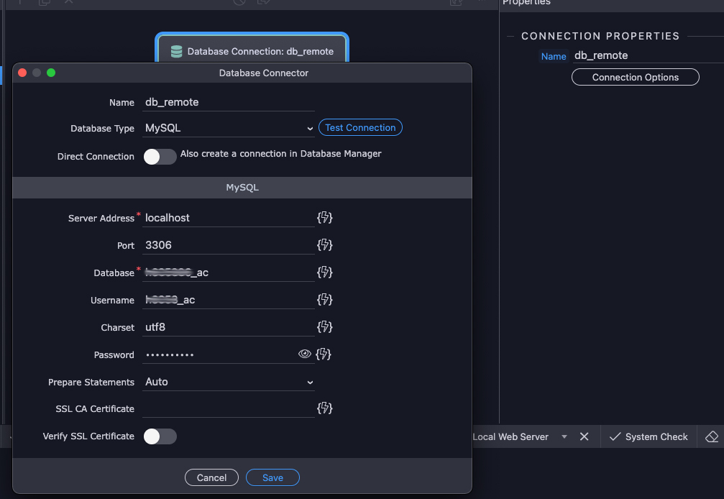This screenshot has height=499, width=724.
Task: Open the Database Type dropdown showing MySQL
Action: pyautogui.click(x=229, y=128)
